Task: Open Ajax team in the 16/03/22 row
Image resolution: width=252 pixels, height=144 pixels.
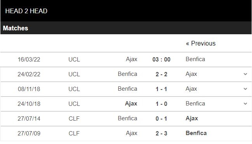Action: tap(131, 59)
